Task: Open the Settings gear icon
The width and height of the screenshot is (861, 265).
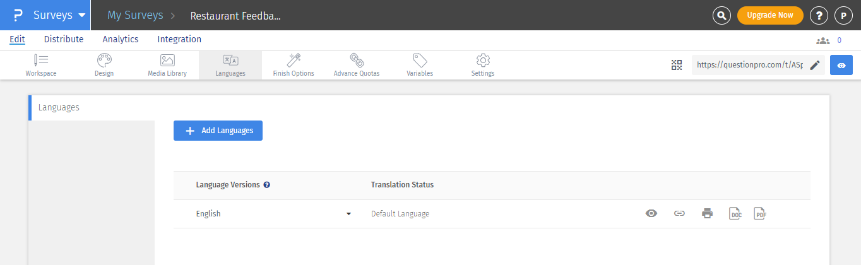Action: tap(483, 61)
